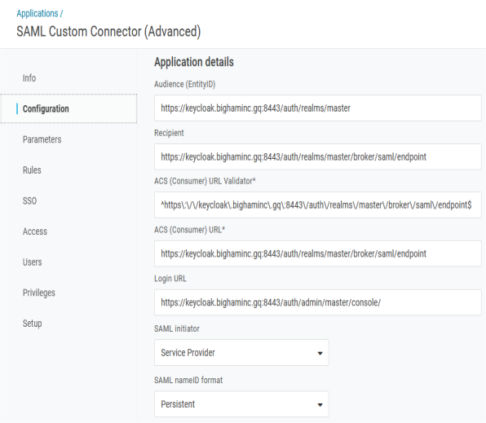Click the Audience (EntityID) input field
The image size is (486, 423).
[318, 108]
